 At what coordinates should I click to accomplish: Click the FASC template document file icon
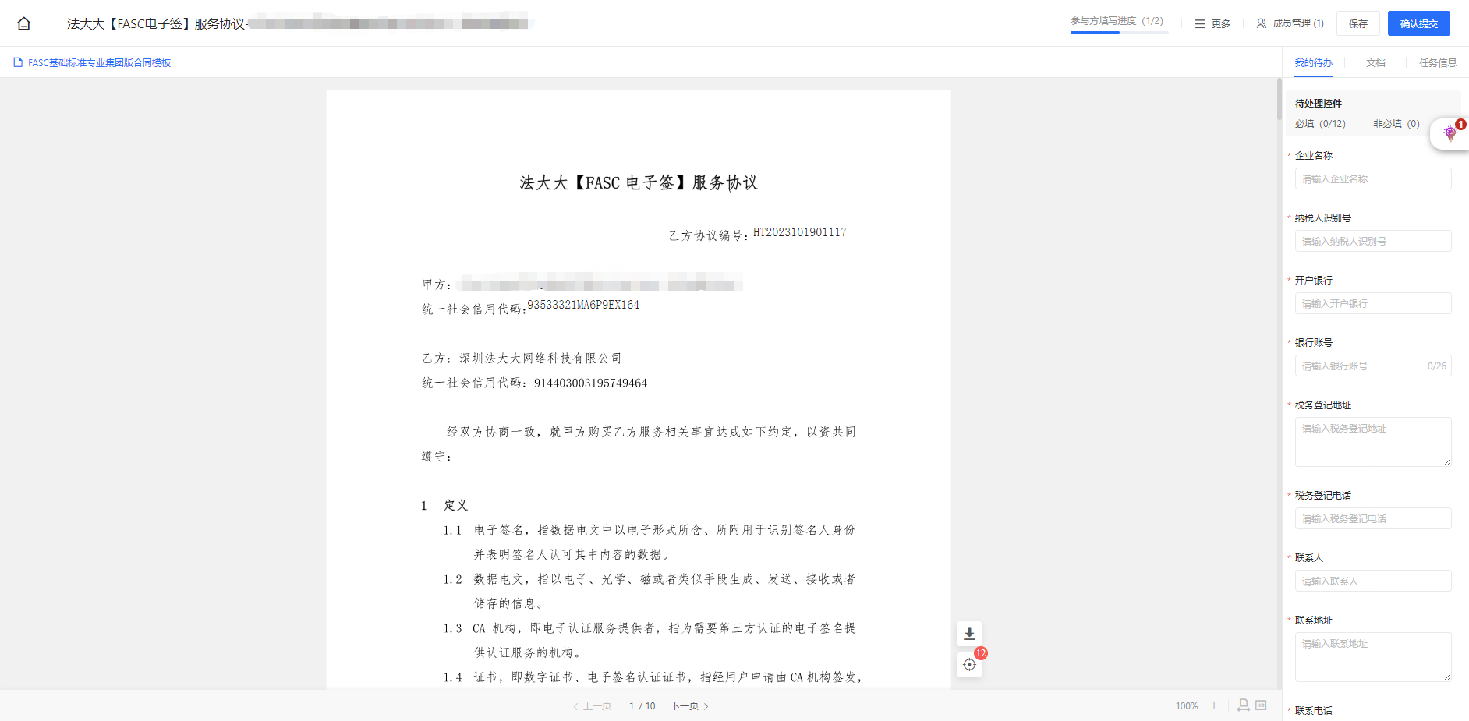tap(18, 62)
